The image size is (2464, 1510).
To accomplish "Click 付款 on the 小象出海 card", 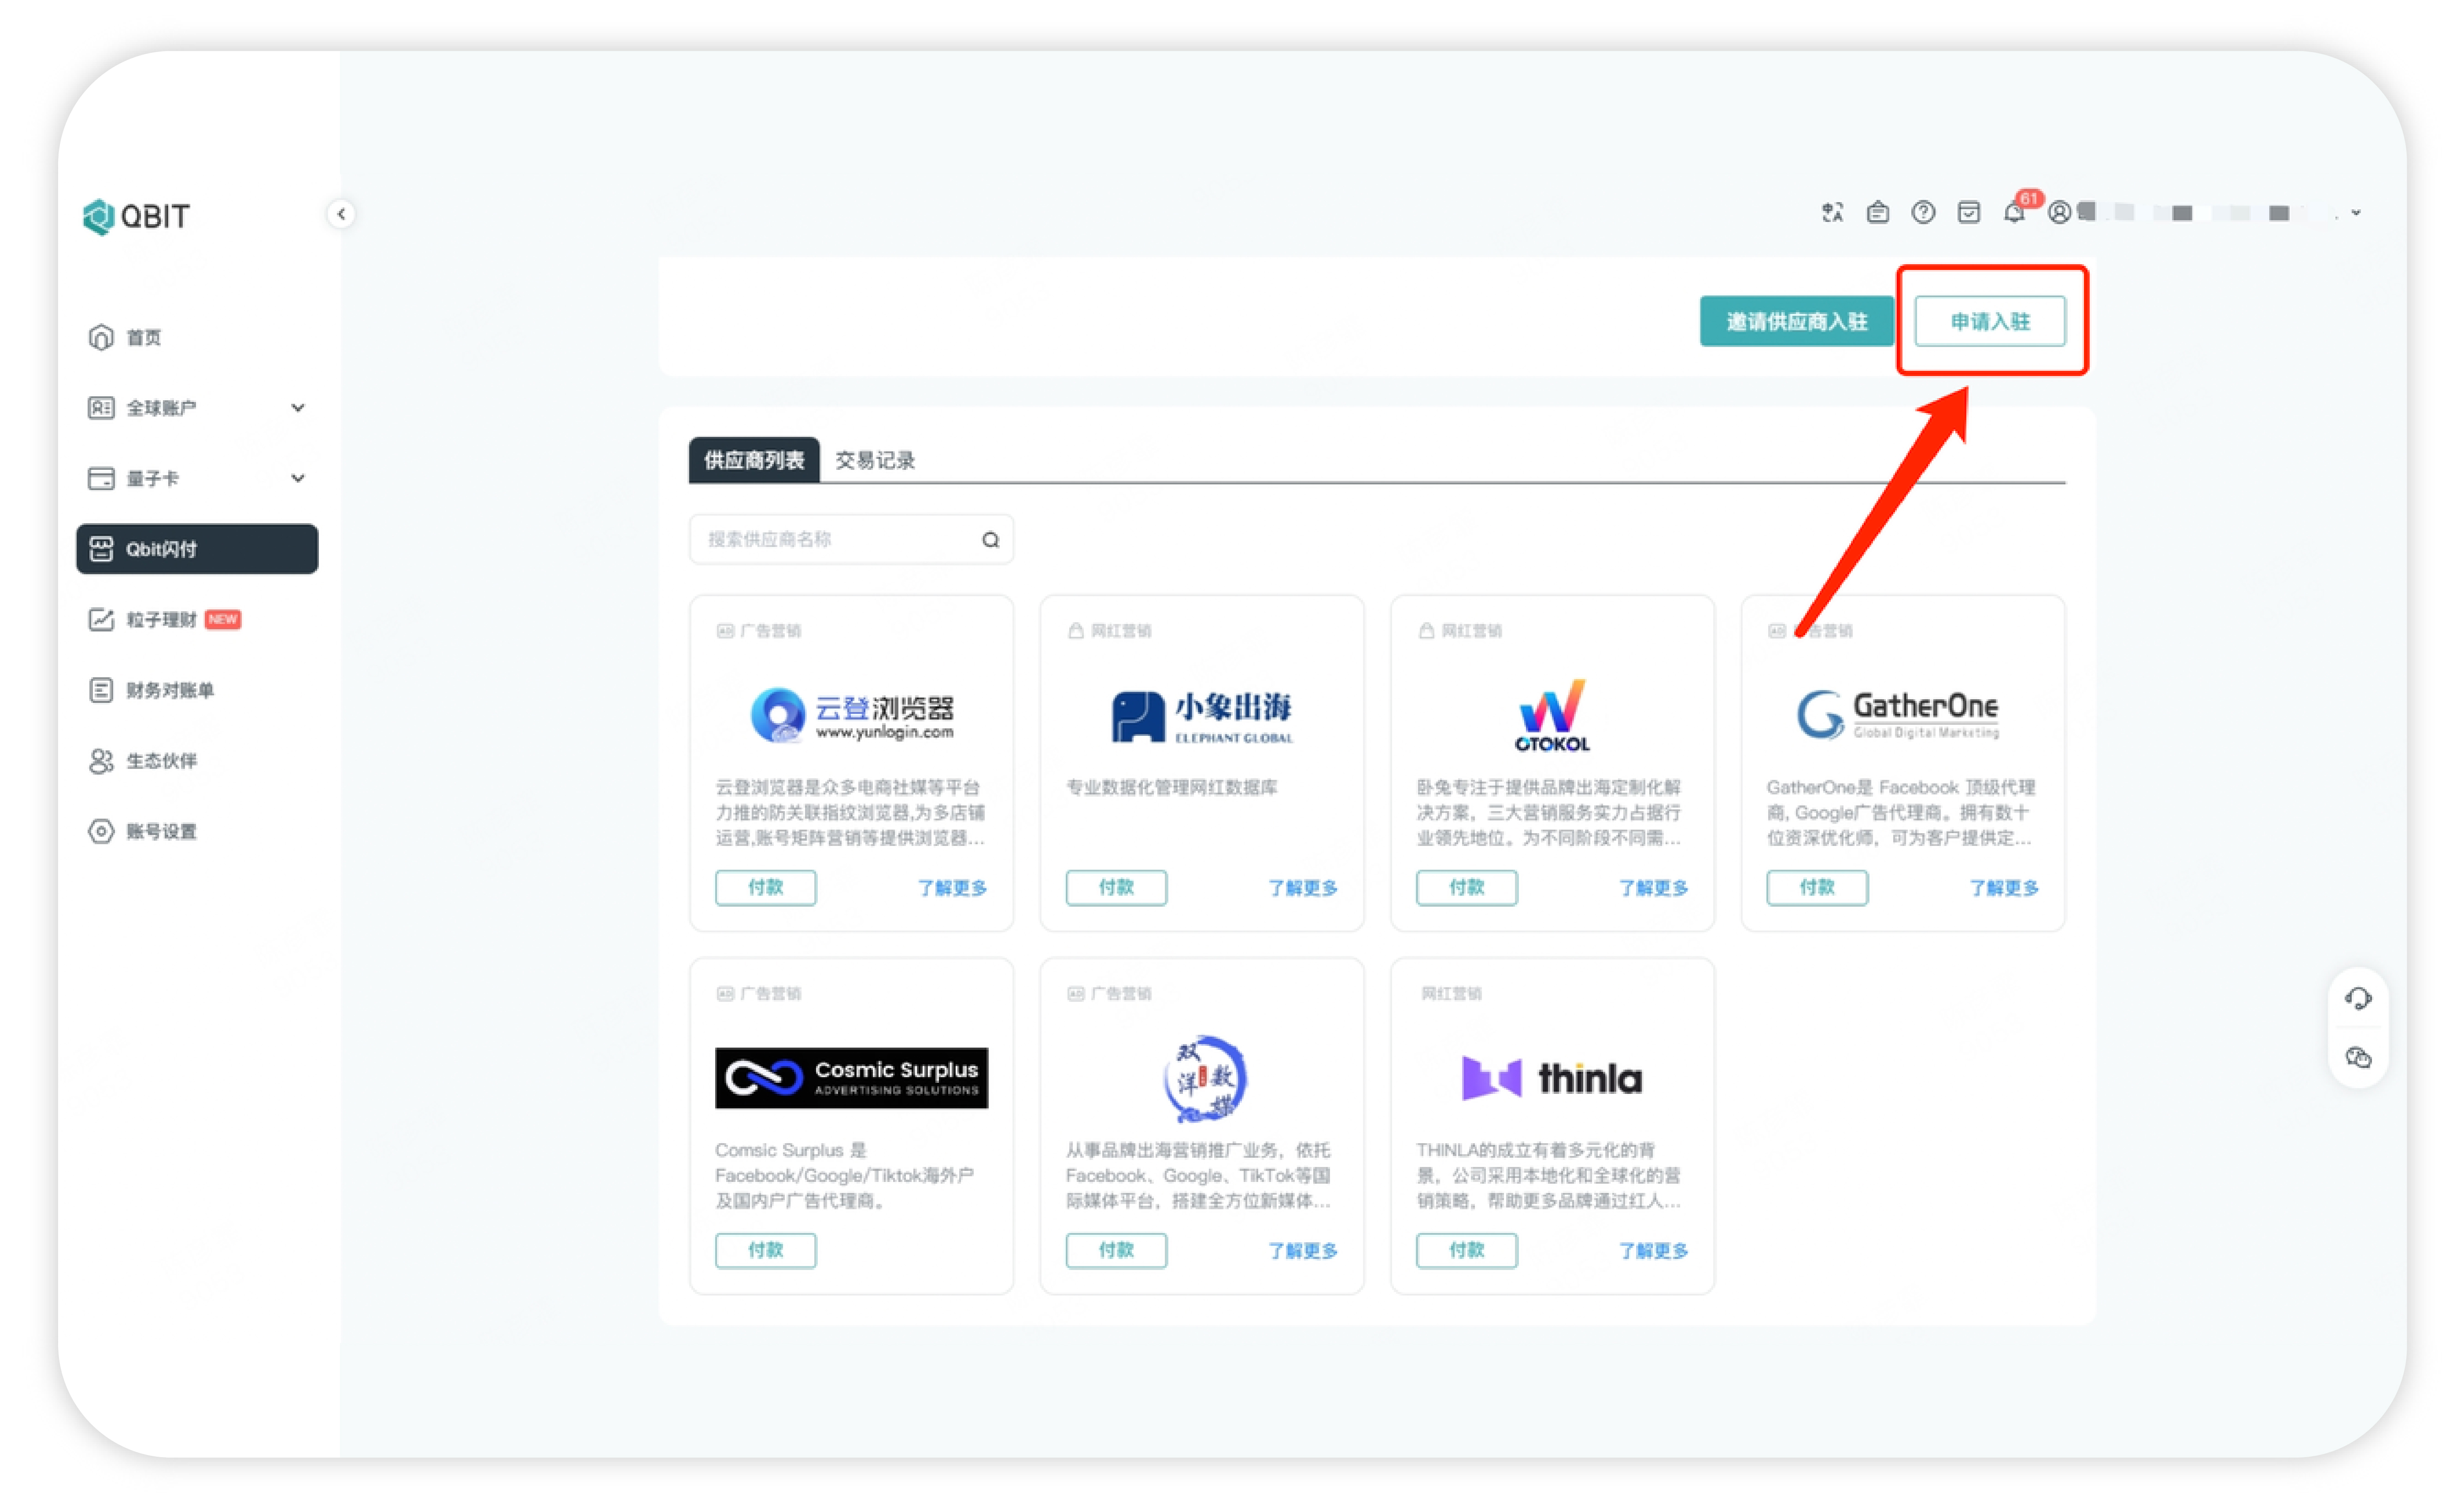I will pyautogui.click(x=1116, y=888).
